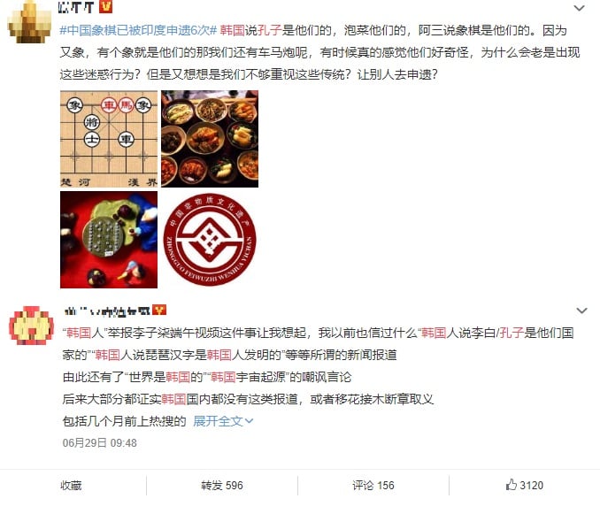Expand full text via 展开全文
The height and width of the screenshot is (514, 600).
tap(223, 421)
